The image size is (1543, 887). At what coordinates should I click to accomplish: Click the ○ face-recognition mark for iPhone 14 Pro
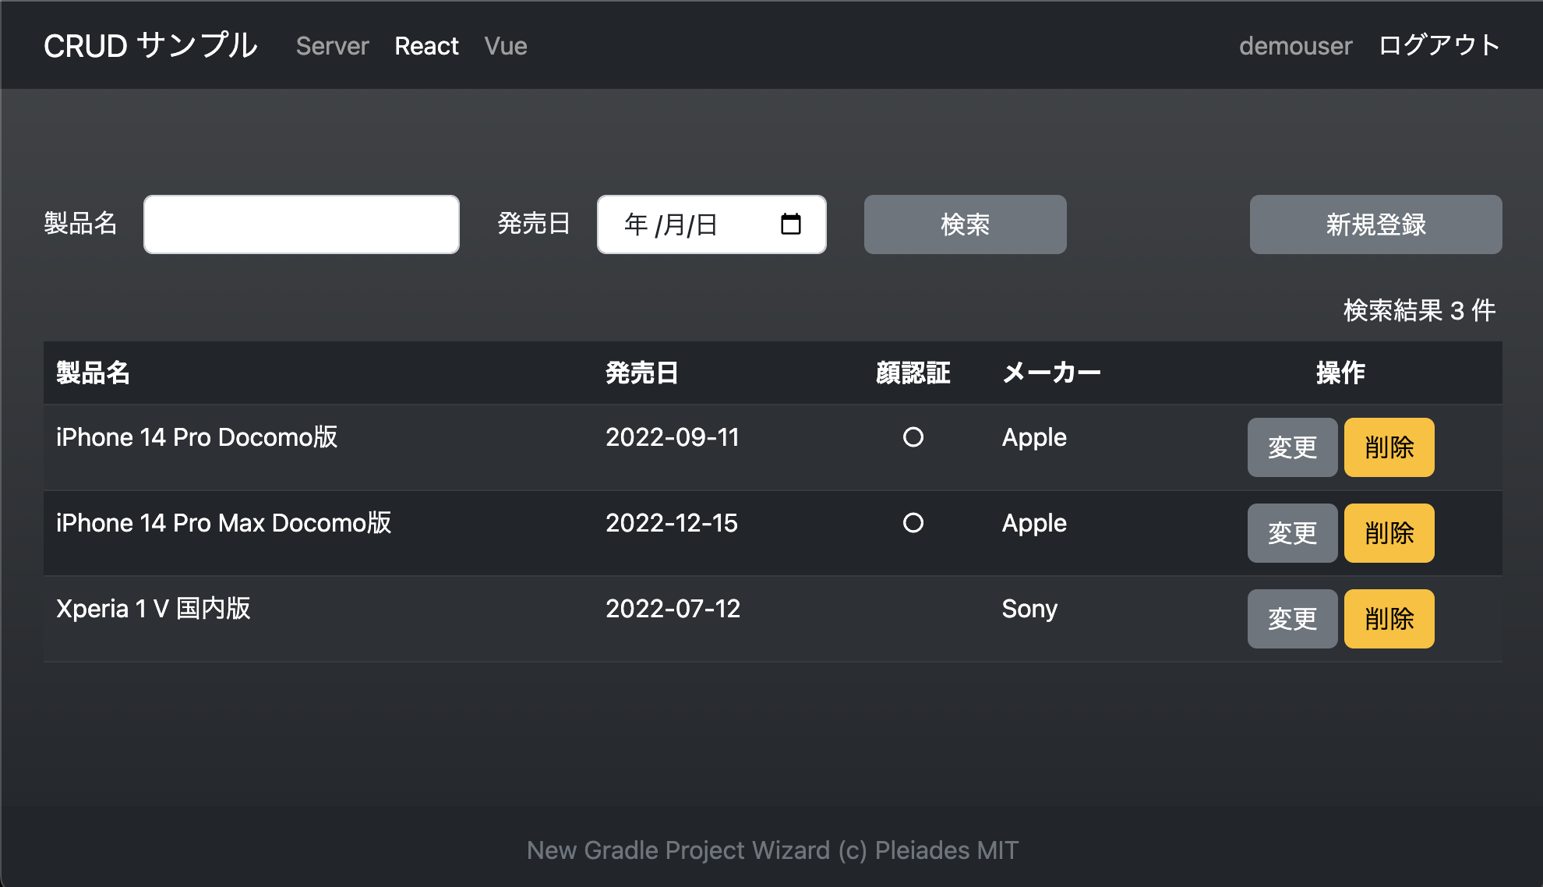913,437
